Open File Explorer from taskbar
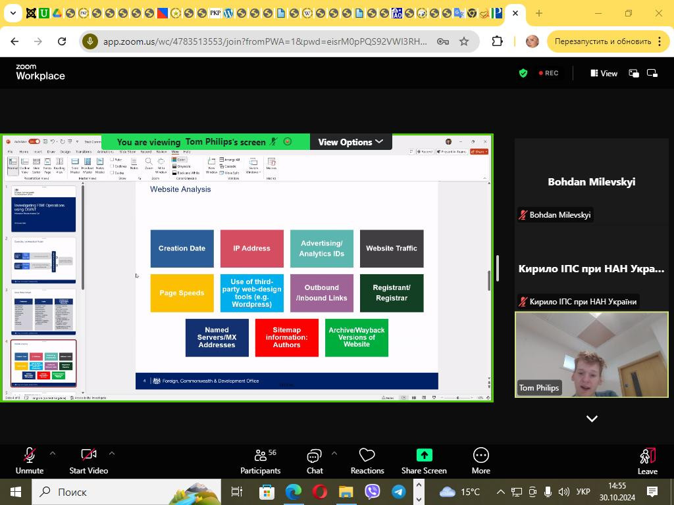This screenshot has height=505, width=674. point(346,492)
